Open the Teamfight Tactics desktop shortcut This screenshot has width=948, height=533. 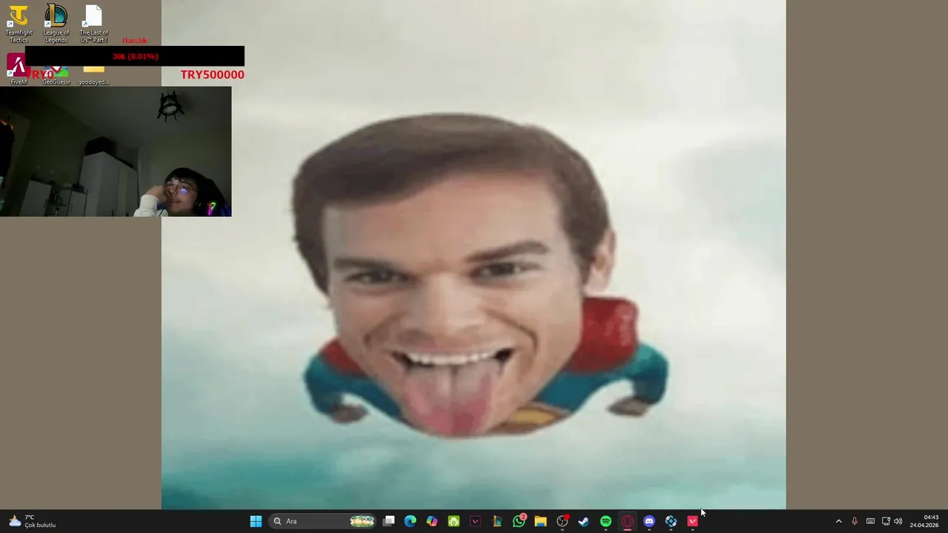point(19,24)
